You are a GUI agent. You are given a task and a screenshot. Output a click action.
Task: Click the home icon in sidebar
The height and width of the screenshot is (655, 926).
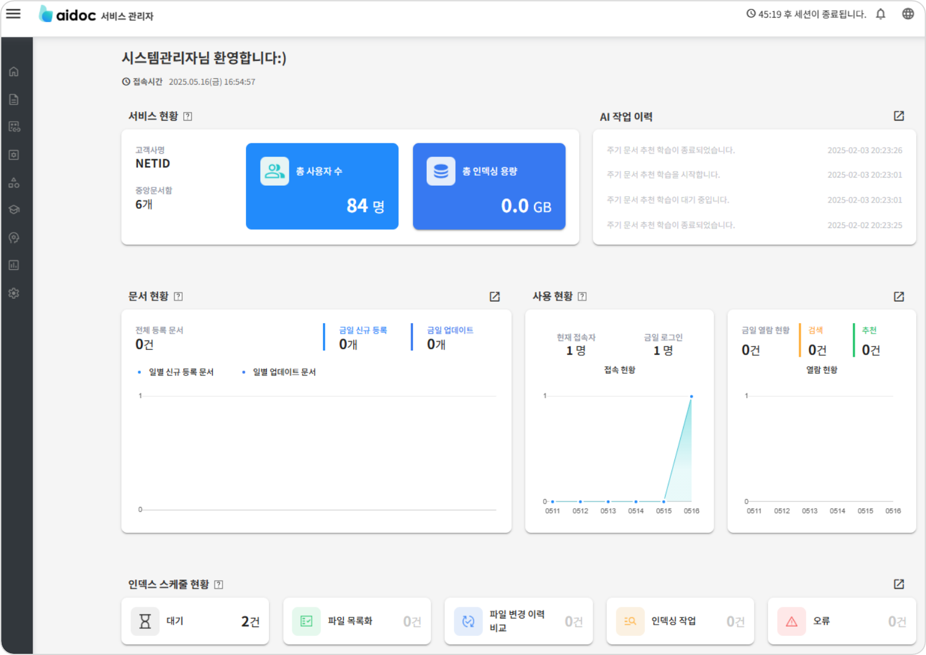click(14, 72)
